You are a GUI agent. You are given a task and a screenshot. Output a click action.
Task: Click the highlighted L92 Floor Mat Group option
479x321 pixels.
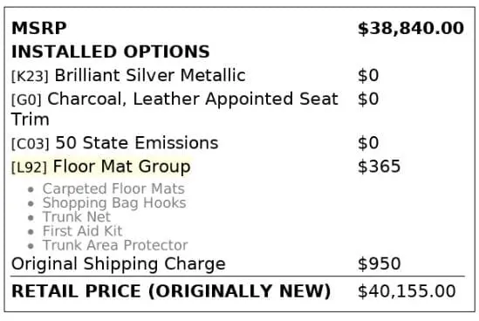click(101, 167)
